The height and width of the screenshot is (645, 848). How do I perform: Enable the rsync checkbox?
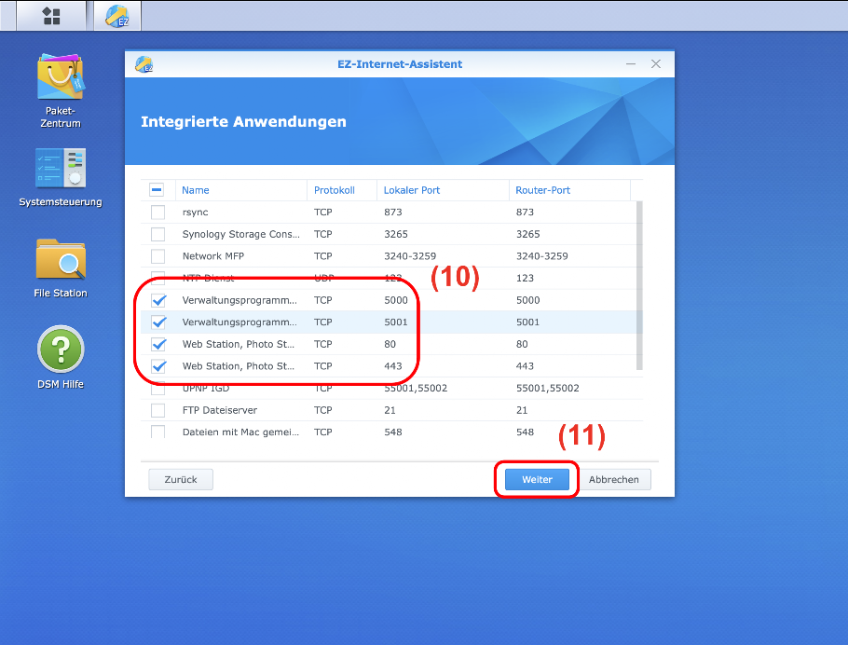pyautogui.click(x=157, y=213)
